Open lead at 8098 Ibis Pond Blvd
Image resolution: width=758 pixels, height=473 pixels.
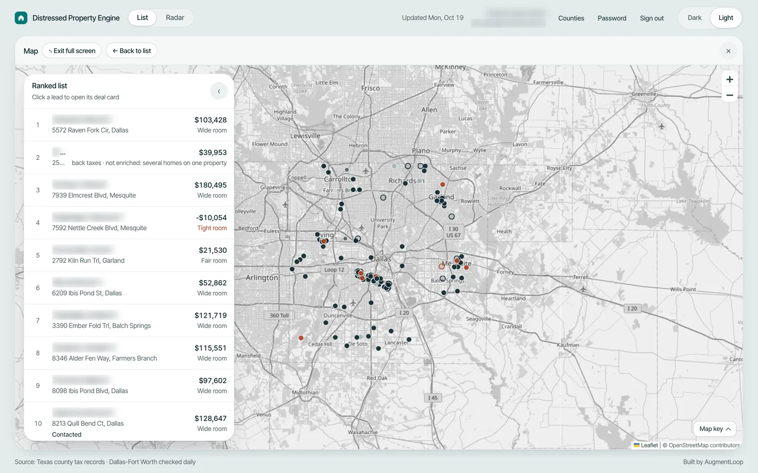129,386
